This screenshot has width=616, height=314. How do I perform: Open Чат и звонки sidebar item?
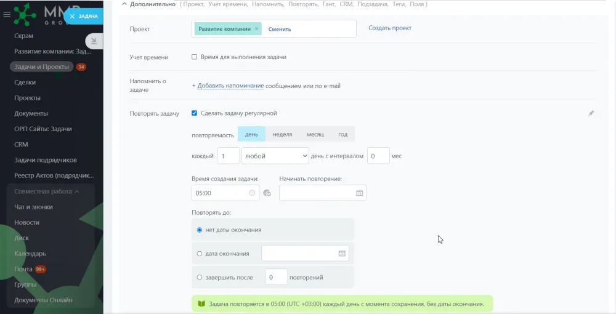pyautogui.click(x=33, y=207)
